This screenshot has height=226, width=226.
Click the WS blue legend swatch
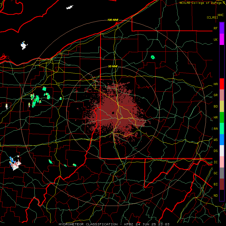pos(222,140)
